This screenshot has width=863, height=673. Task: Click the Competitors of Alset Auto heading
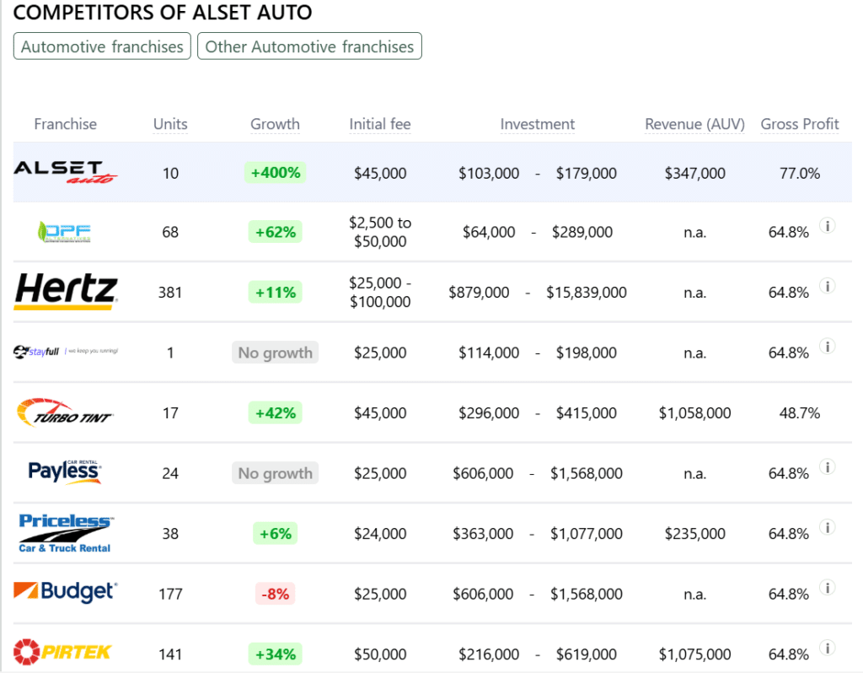coord(163,12)
